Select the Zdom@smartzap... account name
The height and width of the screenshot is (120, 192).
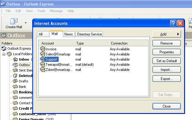point(59,70)
